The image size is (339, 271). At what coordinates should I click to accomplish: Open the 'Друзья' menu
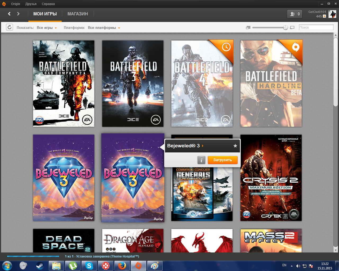click(x=31, y=4)
